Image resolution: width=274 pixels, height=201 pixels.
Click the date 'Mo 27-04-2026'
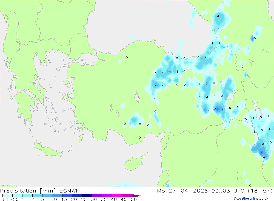click(x=182, y=191)
